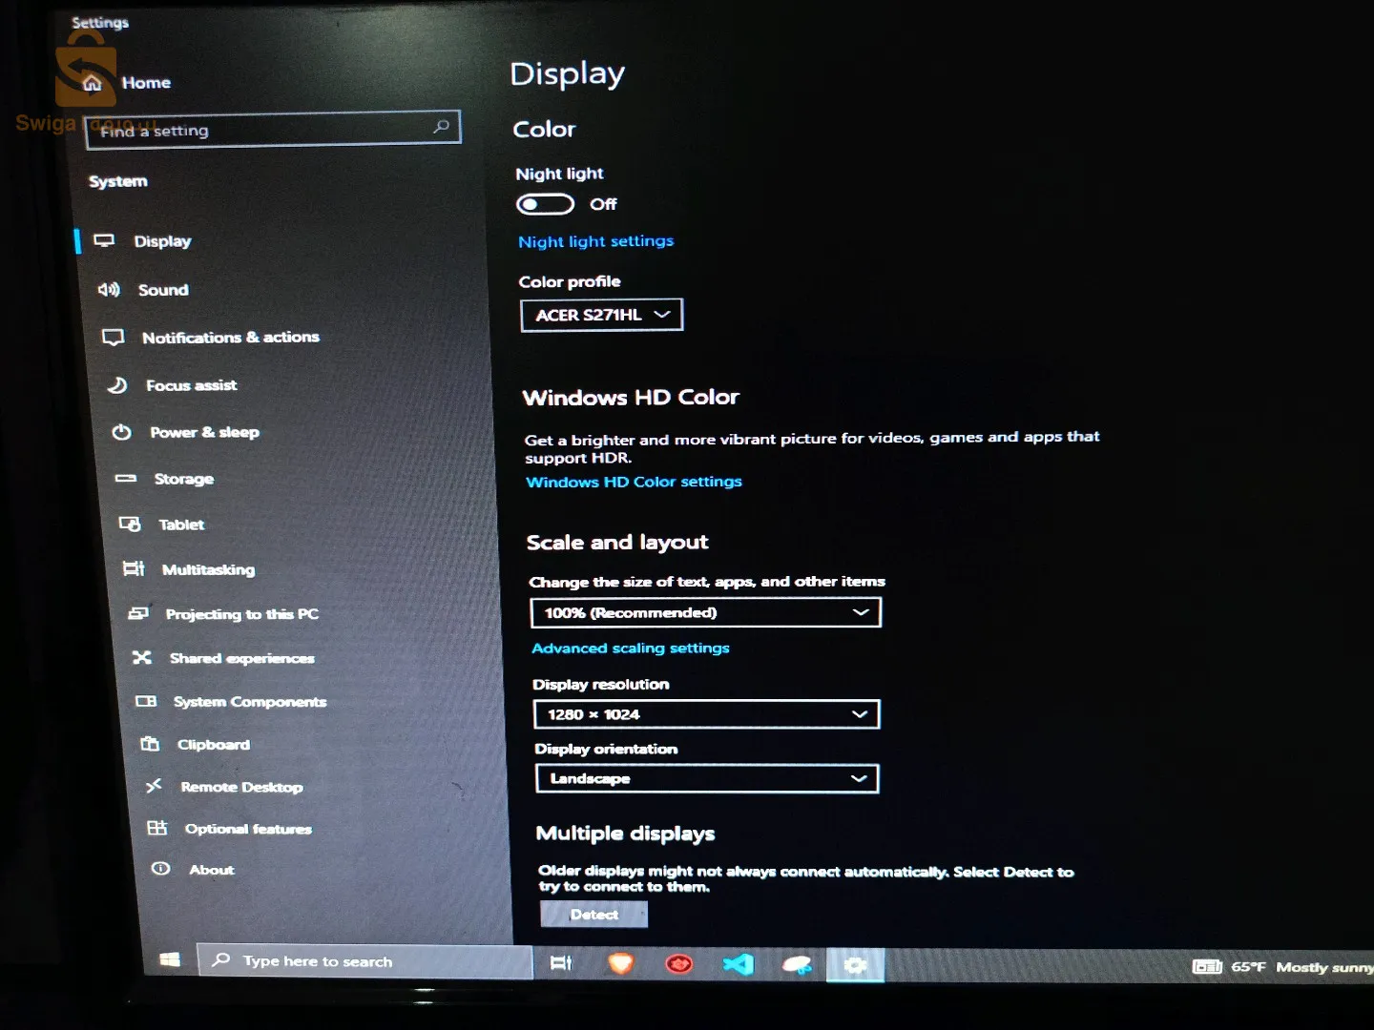The height and width of the screenshot is (1030, 1374).
Task: Open Notifications & actions section
Action: pos(230,338)
